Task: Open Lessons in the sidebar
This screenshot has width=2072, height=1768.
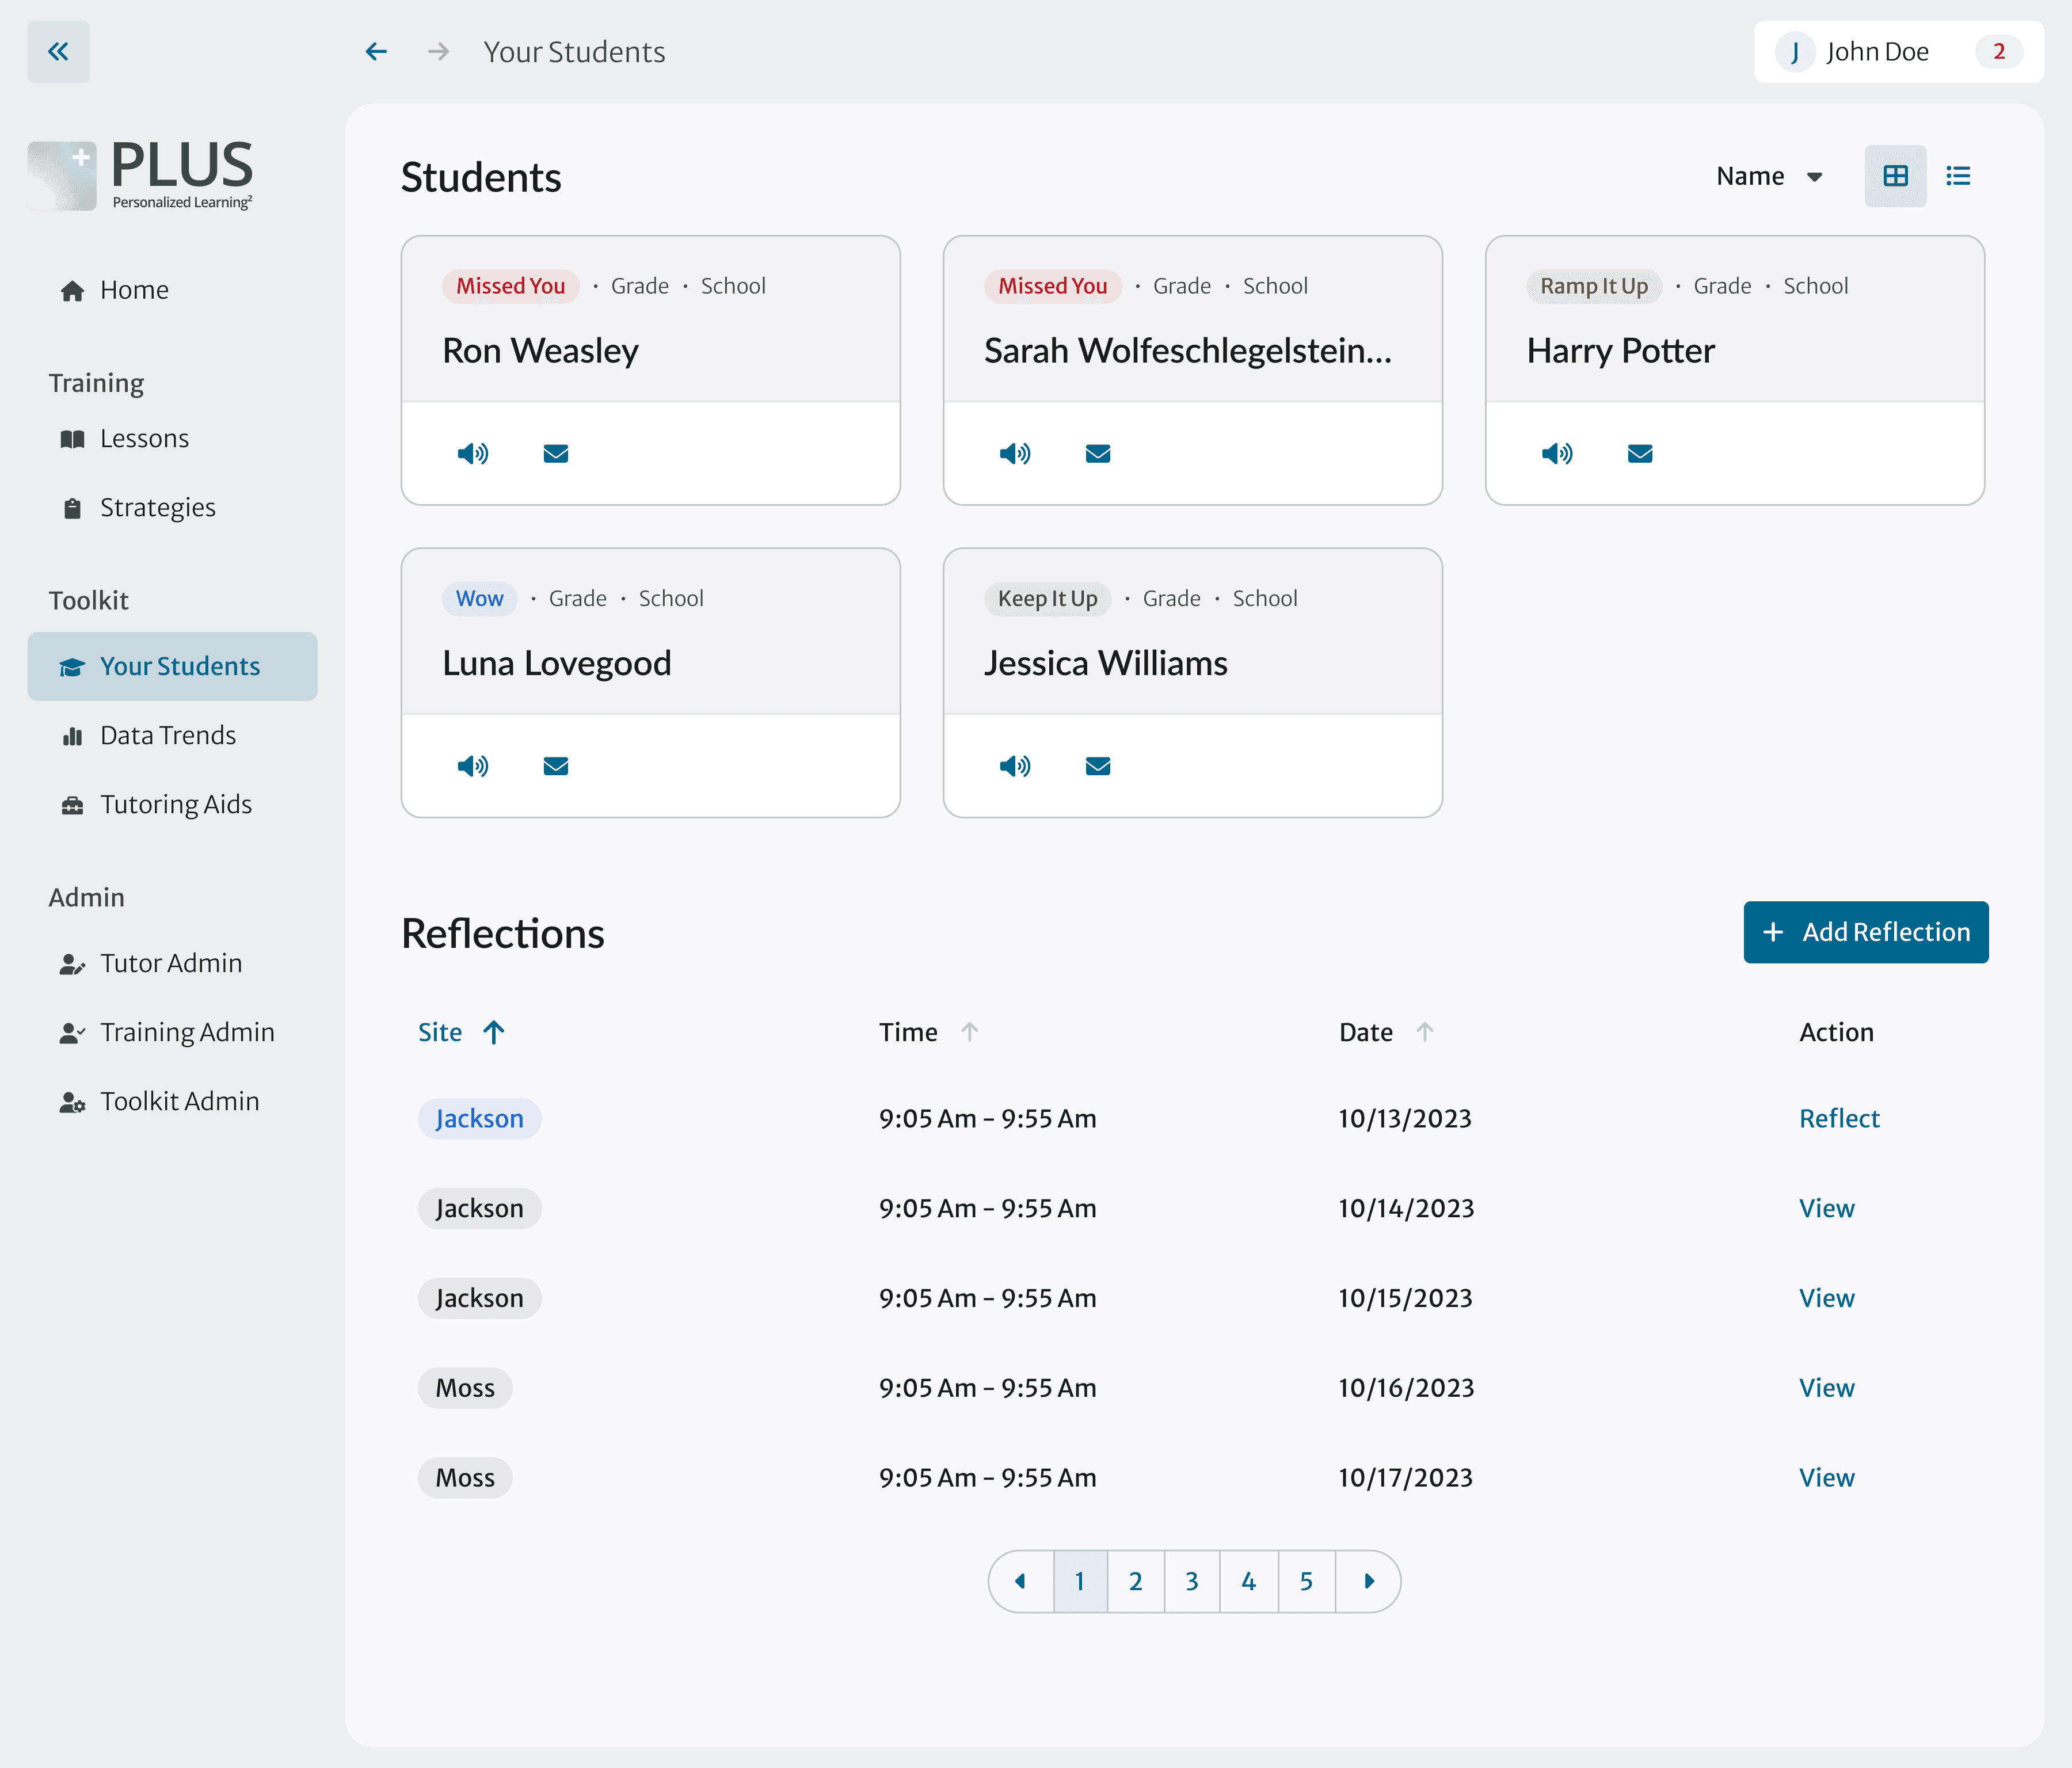Action: click(172, 439)
